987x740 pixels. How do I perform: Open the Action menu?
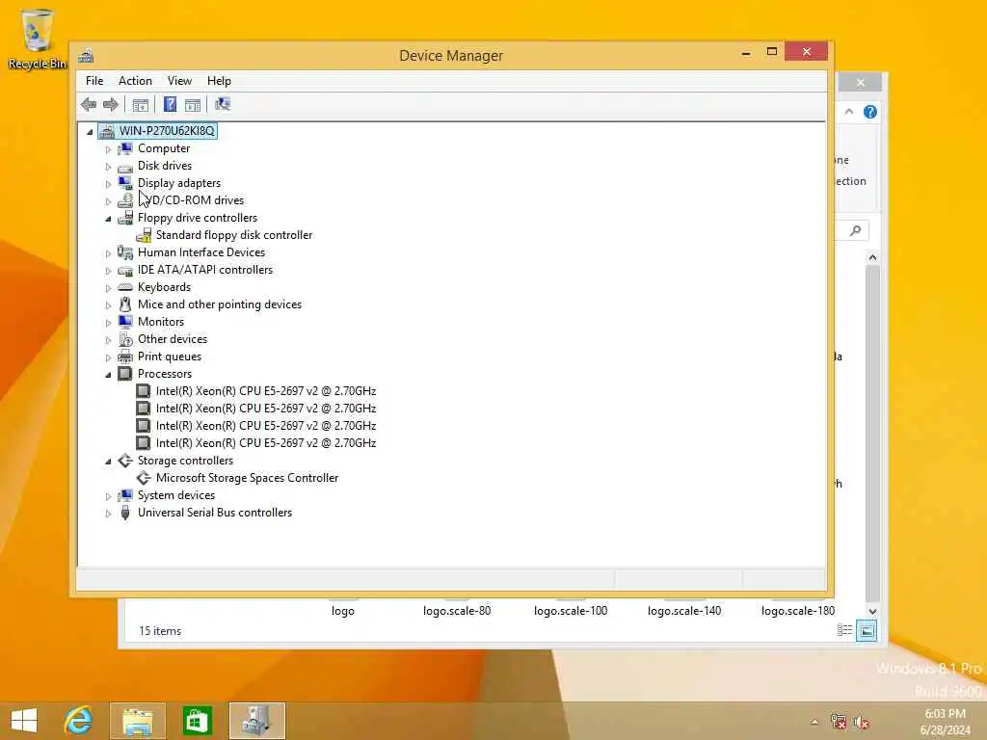[135, 81]
